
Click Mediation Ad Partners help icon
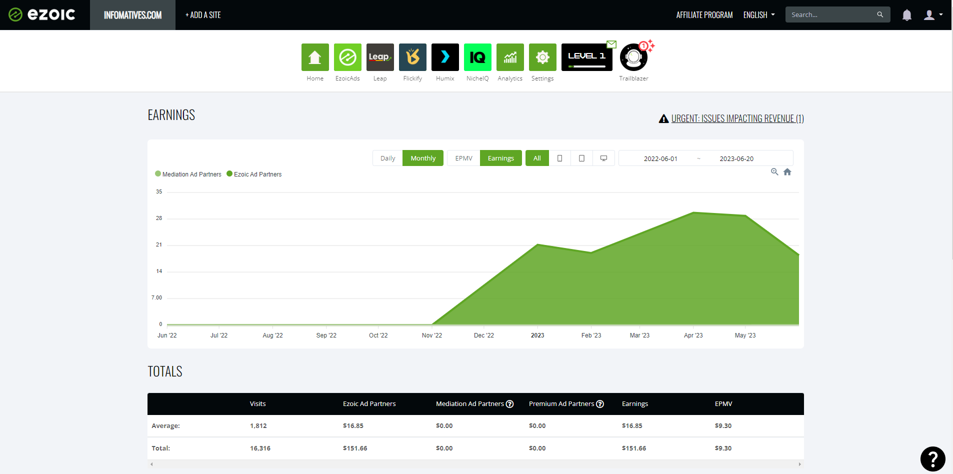509,404
